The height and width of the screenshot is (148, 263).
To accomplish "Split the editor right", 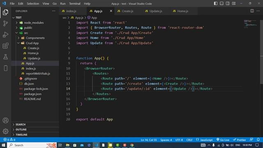I will [252, 11].
